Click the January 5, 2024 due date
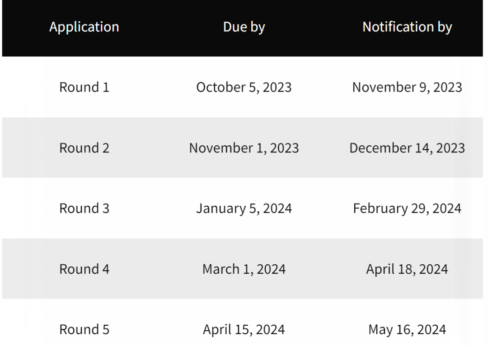This screenshot has width=488, height=346. (x=244, y=209)
